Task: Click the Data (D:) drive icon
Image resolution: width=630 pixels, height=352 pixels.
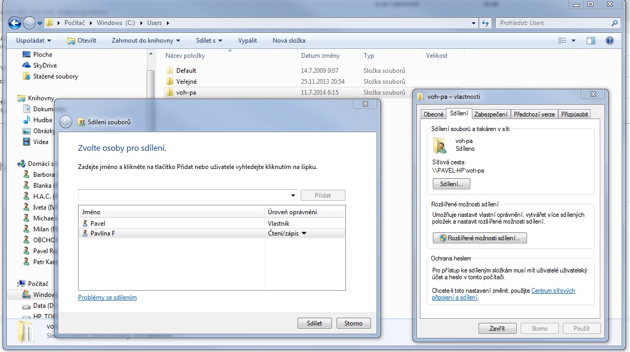Action: (27, 306)
